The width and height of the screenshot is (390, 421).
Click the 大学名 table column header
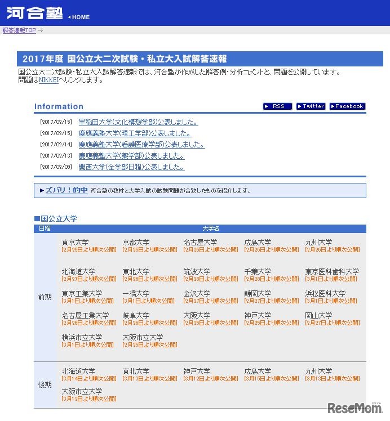[x=211, y=229]
